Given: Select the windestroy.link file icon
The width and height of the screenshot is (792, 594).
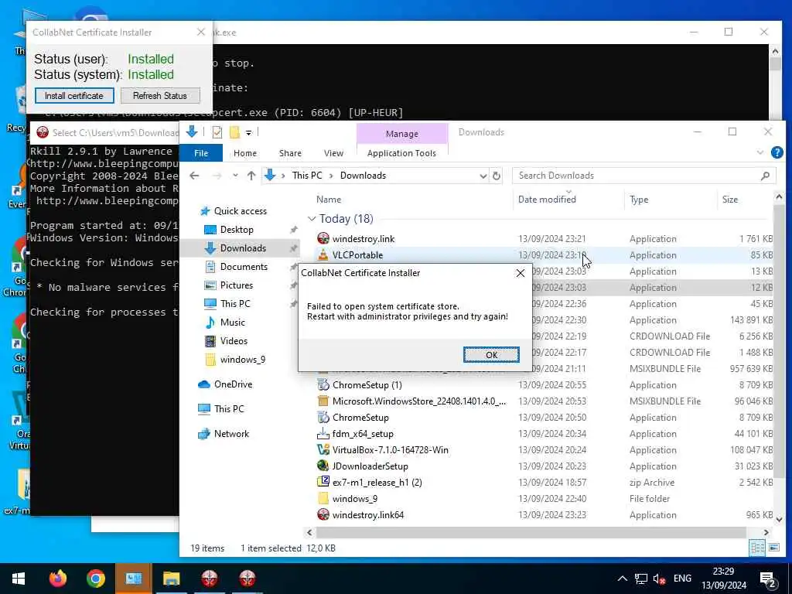Looking at the screenshot, I should [x=323, y=239].
